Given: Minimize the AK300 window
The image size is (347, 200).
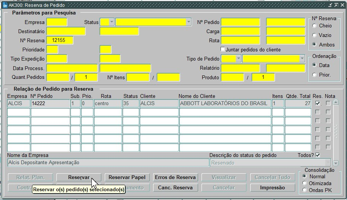Looking at the screenshot, I should 330,5.
